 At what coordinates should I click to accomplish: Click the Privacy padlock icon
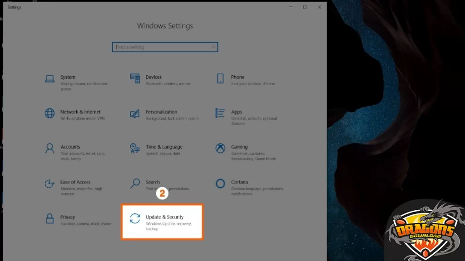pos(49,218)
